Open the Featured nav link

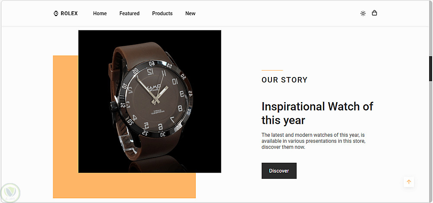tap(129, 13)
